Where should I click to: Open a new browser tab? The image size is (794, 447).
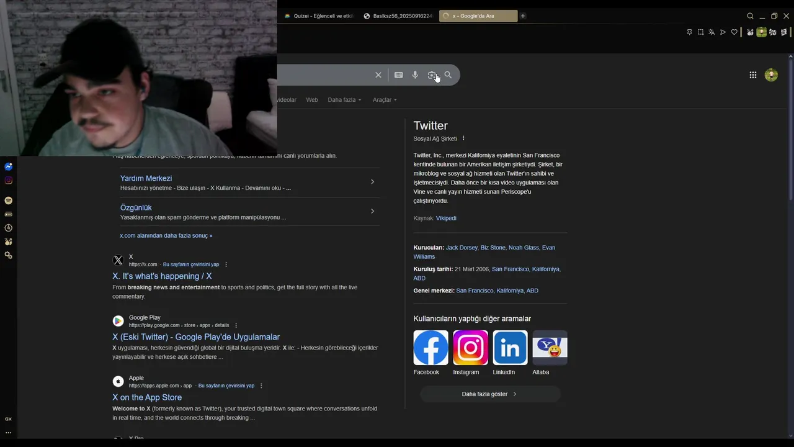(523, 16)
